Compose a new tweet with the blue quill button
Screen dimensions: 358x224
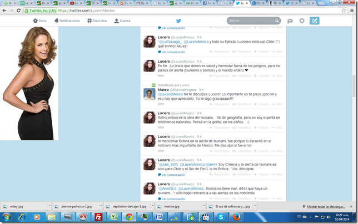click(315, 21)
